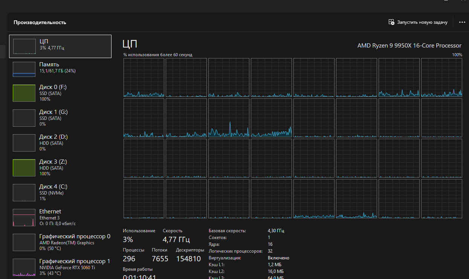Click the Сокетов 1 value

click(269, 238)
